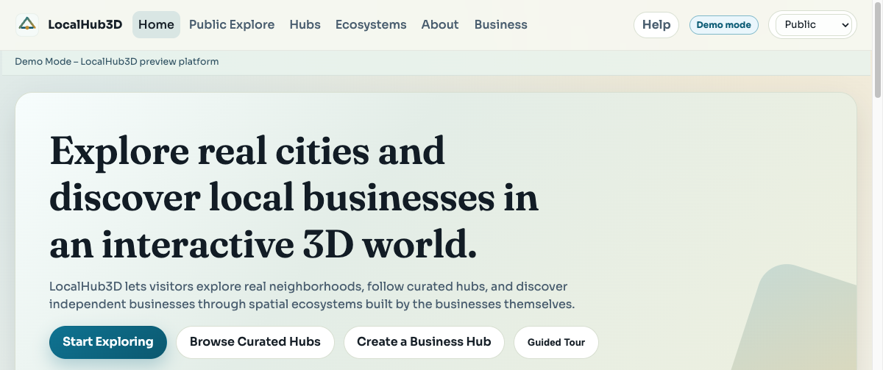Open the Home nav item
Screen dimensions: 883x370
click(156, 24)
